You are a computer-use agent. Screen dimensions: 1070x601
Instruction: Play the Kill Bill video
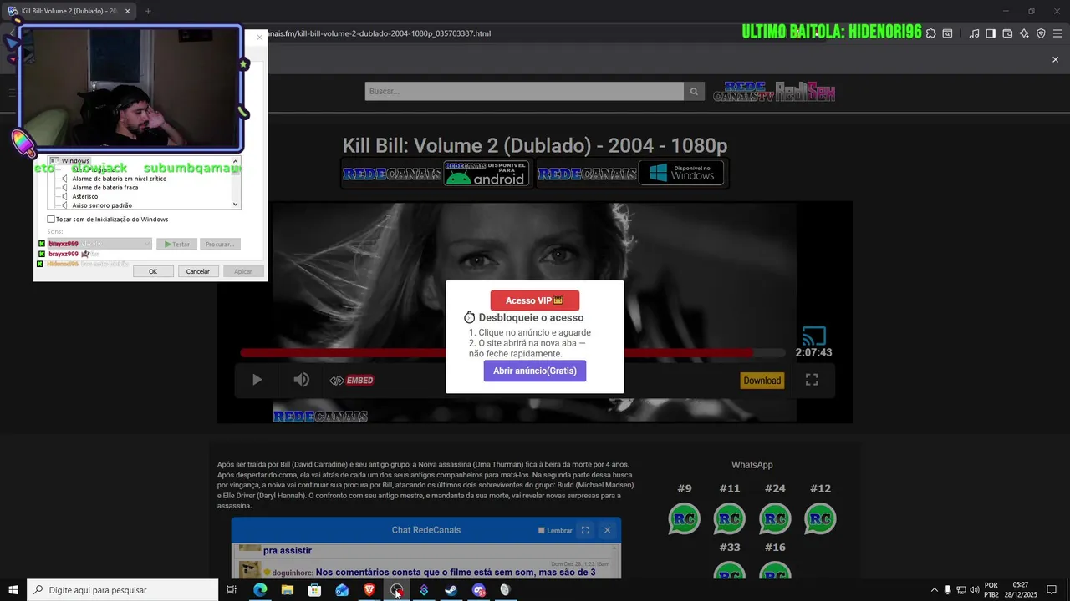coord(257,380)
